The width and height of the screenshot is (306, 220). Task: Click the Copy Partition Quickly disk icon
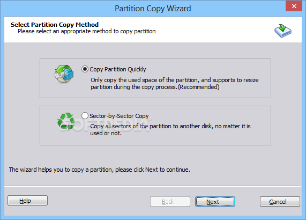tap(64, 74)
